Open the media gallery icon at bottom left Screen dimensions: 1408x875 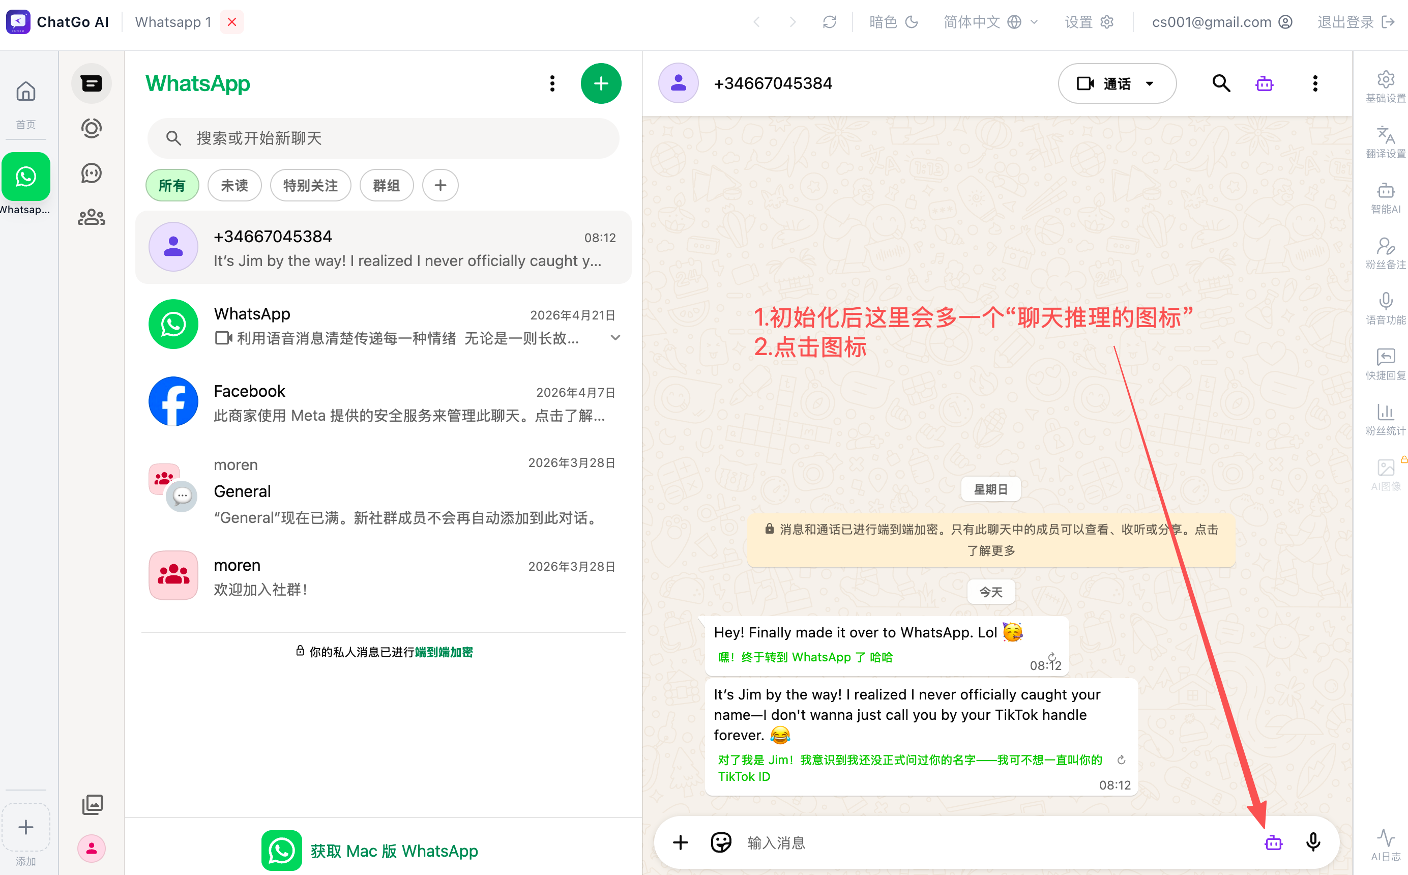tap(92, 804)
